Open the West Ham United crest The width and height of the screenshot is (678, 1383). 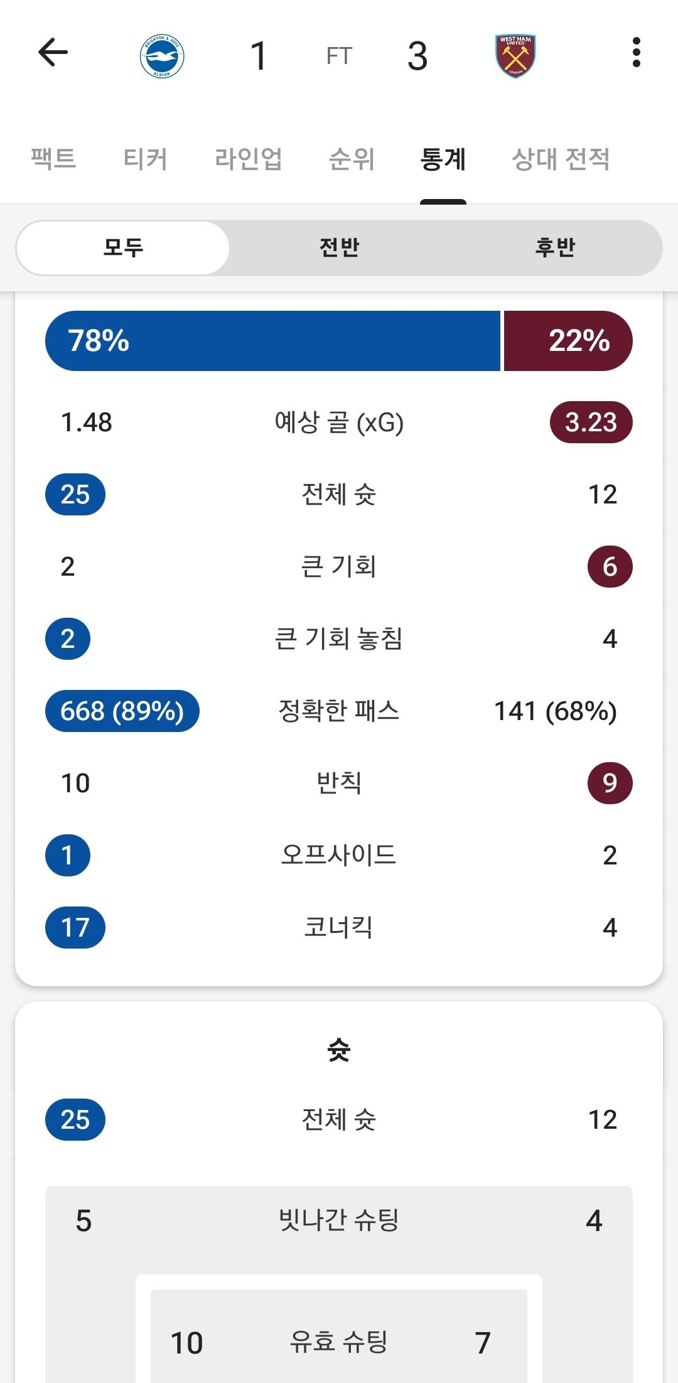tap(515, 57)
